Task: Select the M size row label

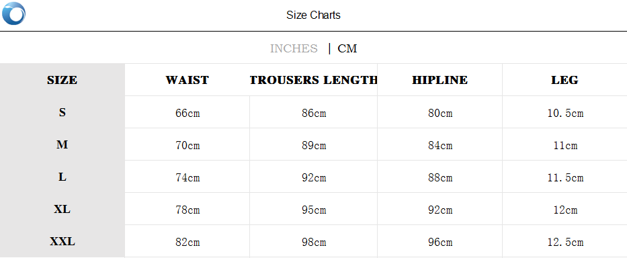Action: pos(62,145)
